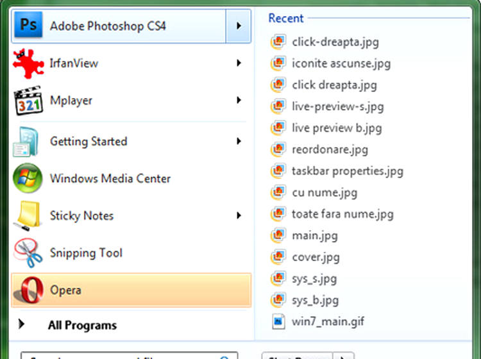
Task: Click the Adobe Photoshop CS4 icon
Action: pos(28,26)
